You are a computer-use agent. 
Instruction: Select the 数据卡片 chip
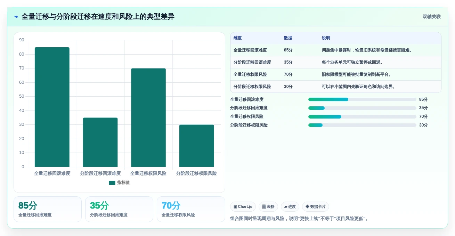[x=316, y=207]
